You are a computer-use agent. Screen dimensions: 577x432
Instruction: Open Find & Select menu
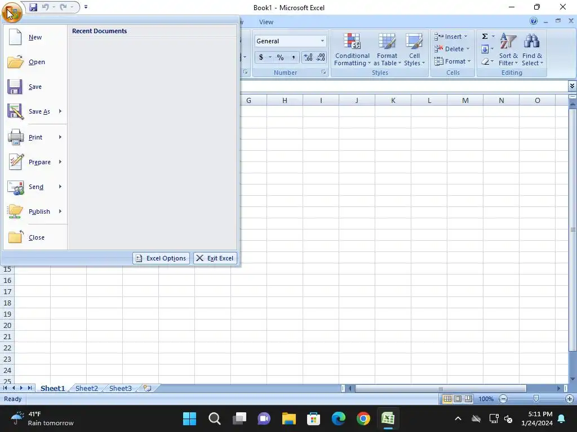coord(532,49)
